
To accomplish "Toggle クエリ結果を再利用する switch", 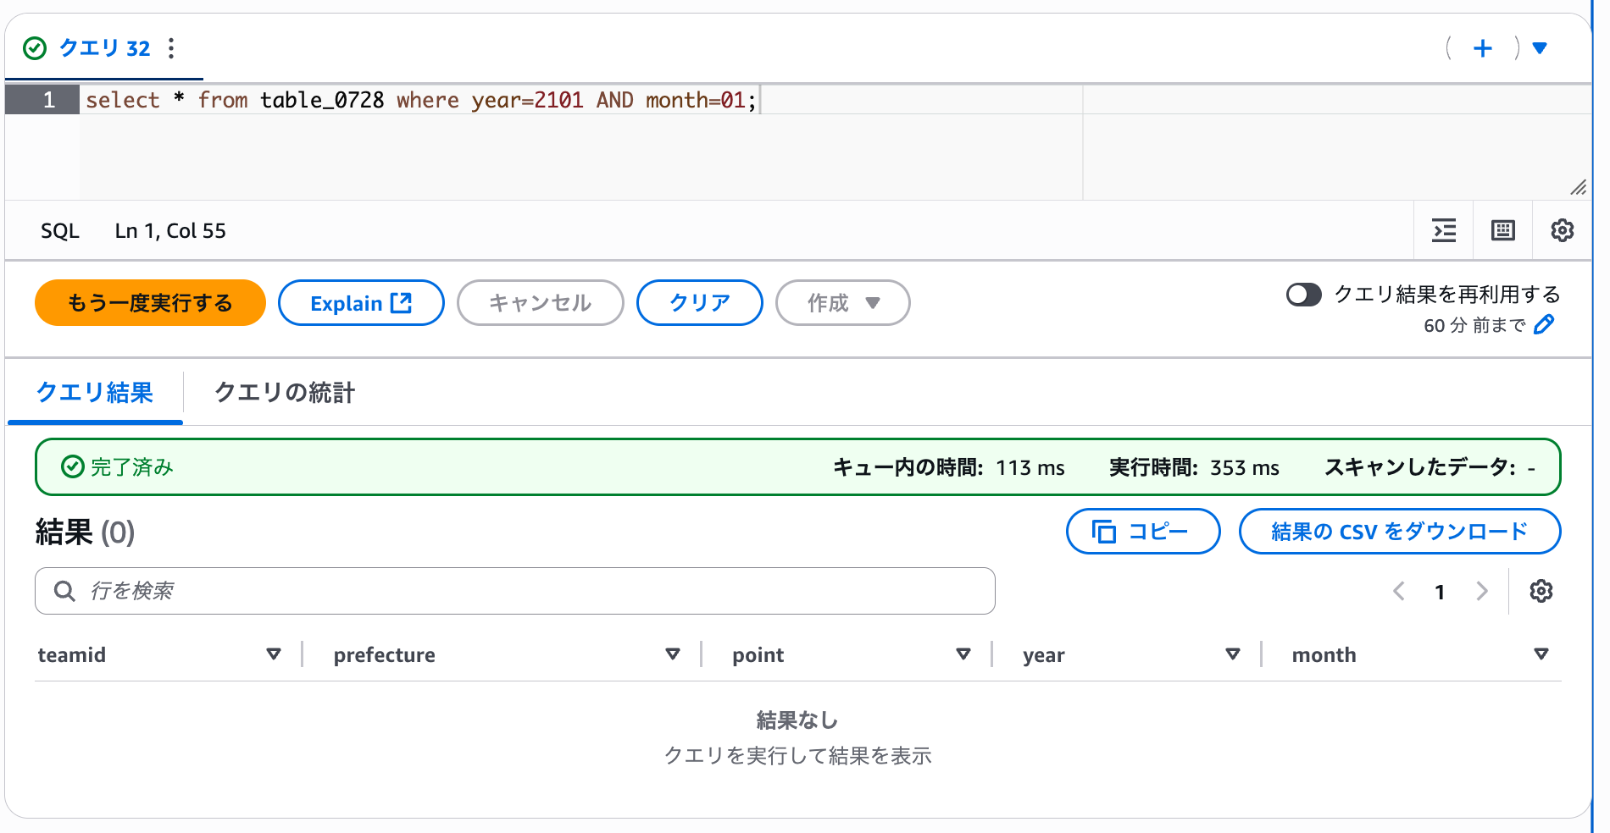I will point(1304,295).
